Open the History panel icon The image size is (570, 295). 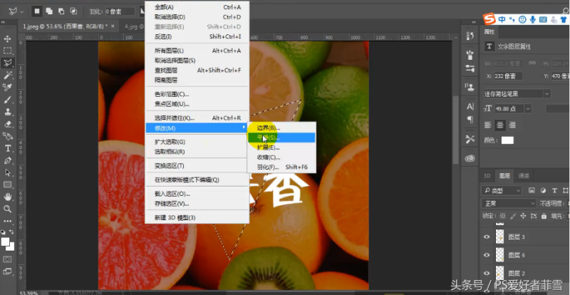tap(470, 36)
